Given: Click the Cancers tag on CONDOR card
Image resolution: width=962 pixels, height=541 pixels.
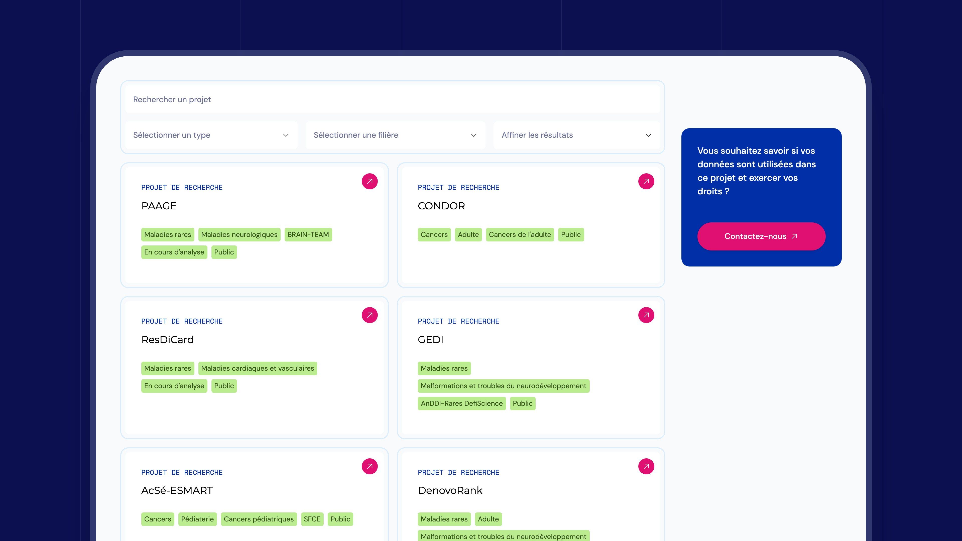Looking at the screenshot, I should click(434, 234).
